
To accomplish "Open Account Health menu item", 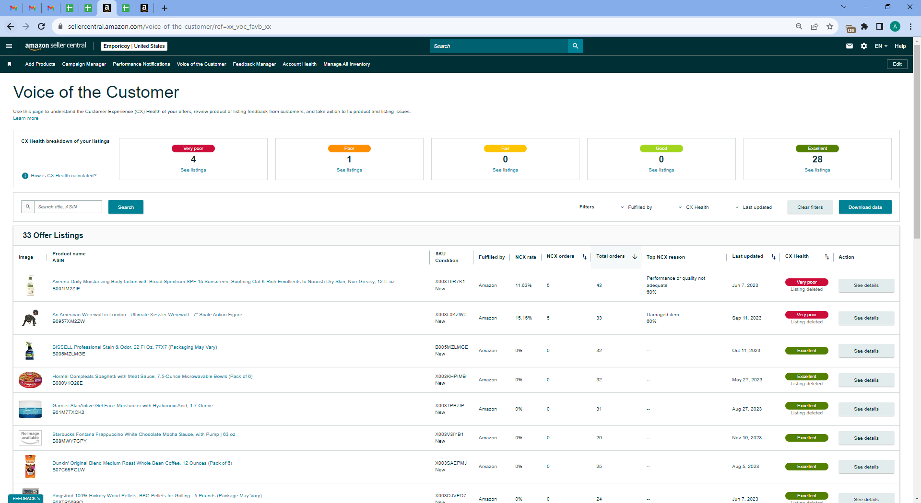I will (x=300, y=64).
